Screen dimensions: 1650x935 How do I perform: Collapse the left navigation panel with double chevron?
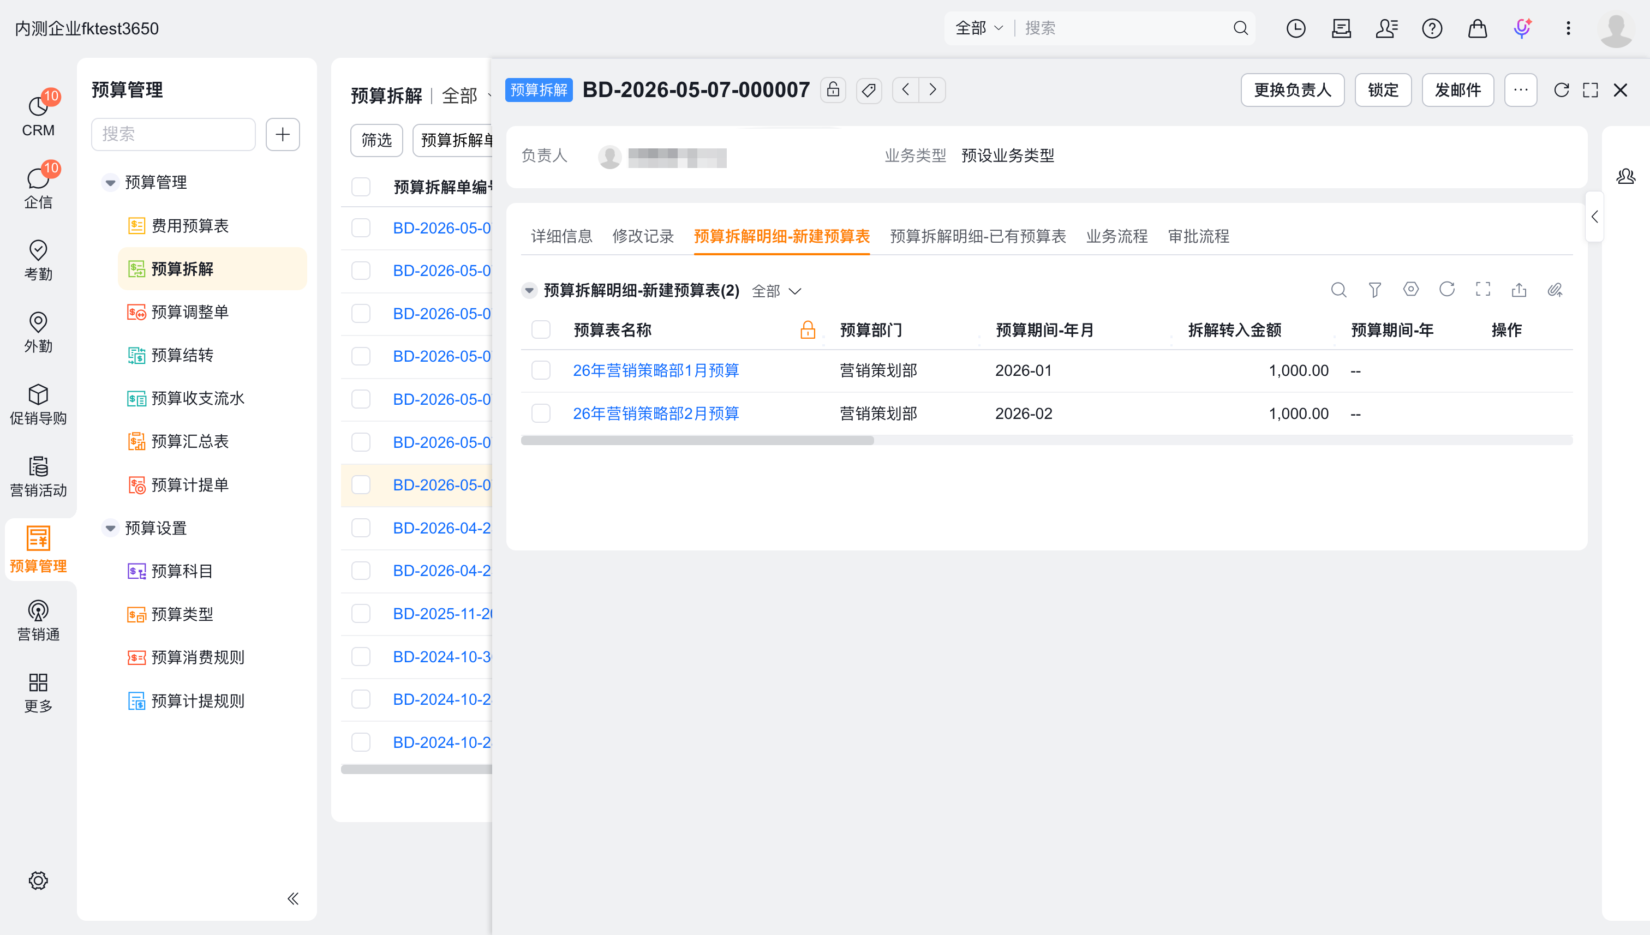[x=293, y=898]
